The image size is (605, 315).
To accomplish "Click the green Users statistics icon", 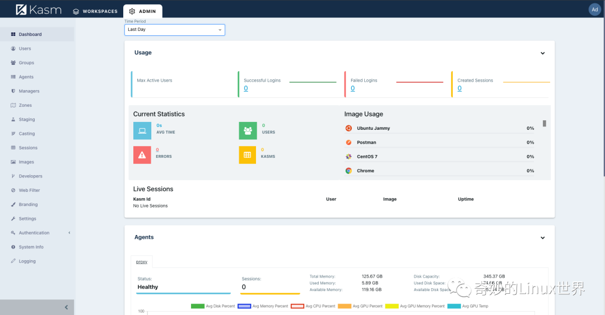I will (248, 131).
